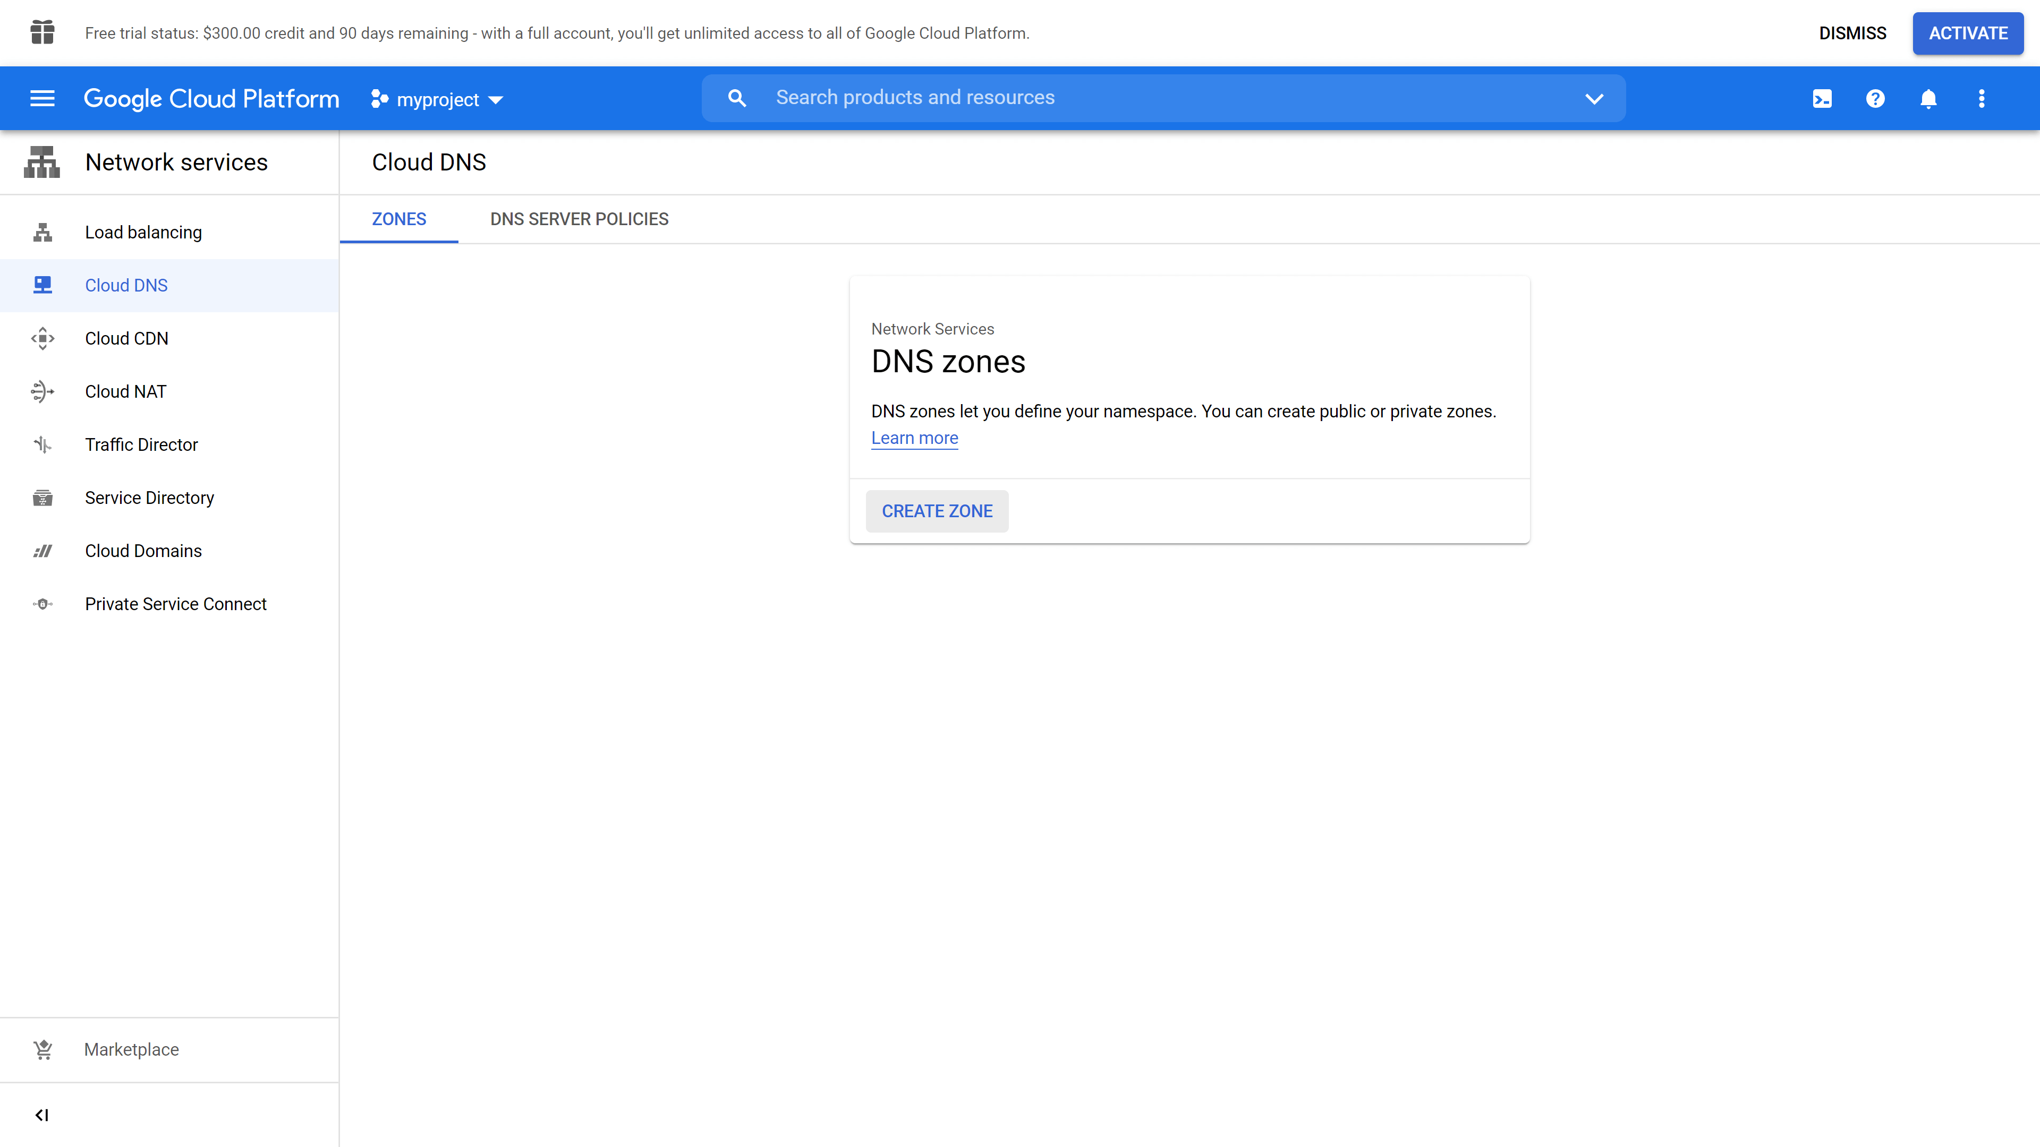Click the gift icon in trial banner
The image size is (2040, 1147).
click(42, 32)
